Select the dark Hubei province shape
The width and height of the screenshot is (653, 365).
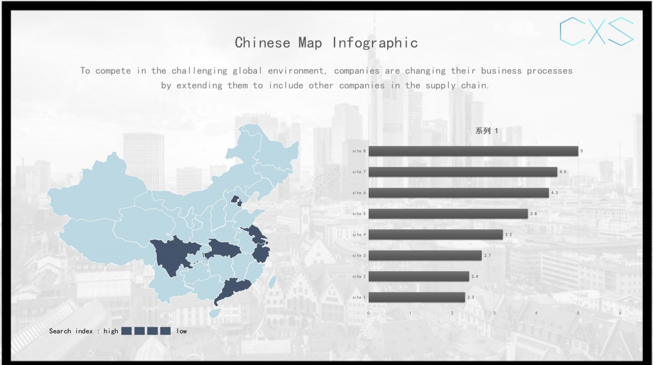(x=224, y=249)
